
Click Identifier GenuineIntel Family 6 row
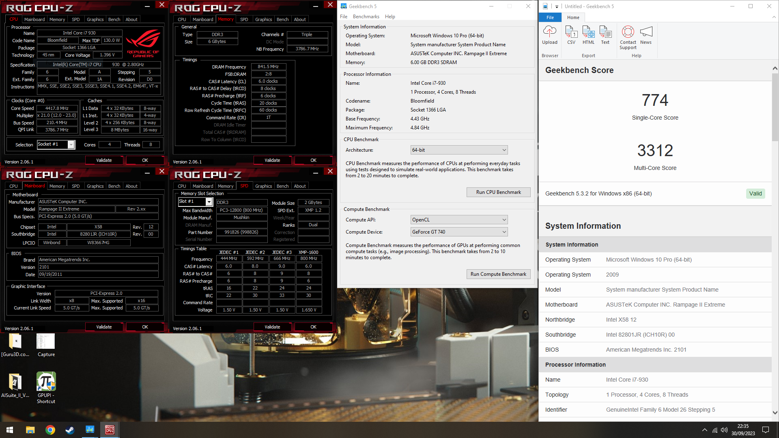pyautogui.click(x=655, y=410)
